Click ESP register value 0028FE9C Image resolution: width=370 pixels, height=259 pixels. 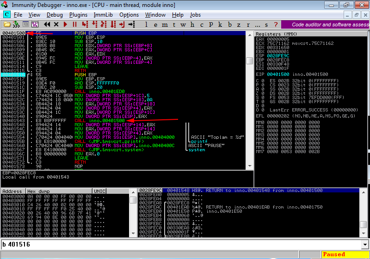point(278,56)
